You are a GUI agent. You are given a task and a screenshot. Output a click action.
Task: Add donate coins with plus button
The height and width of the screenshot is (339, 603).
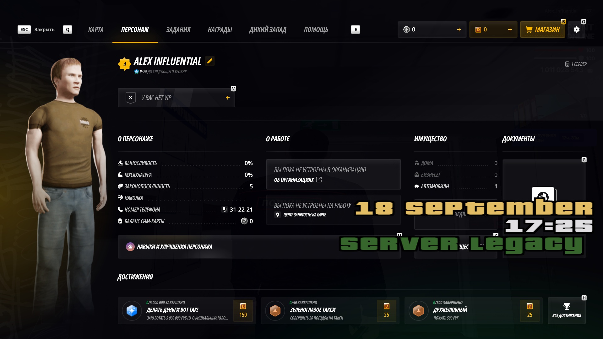pos(510,30)
